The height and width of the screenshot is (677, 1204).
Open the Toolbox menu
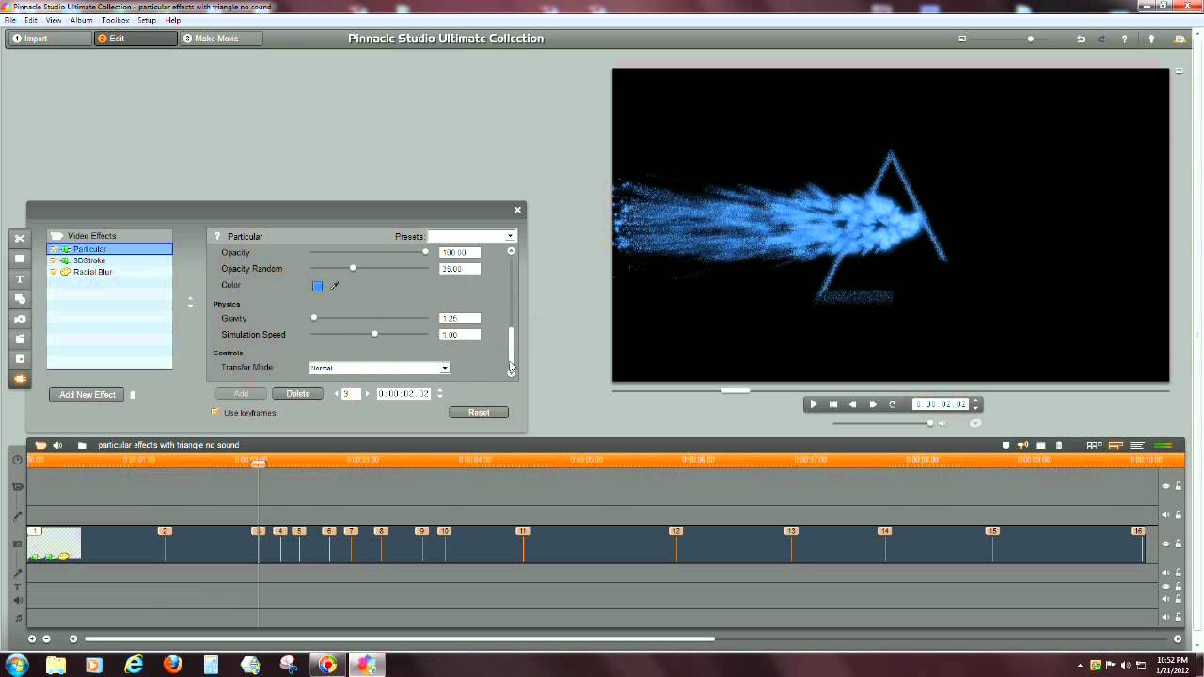(x=115, y=20)
